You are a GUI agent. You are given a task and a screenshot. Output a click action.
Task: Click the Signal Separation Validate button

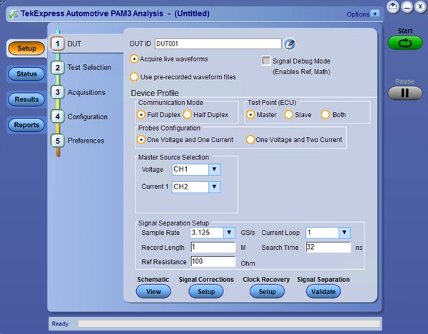point(323,291)
